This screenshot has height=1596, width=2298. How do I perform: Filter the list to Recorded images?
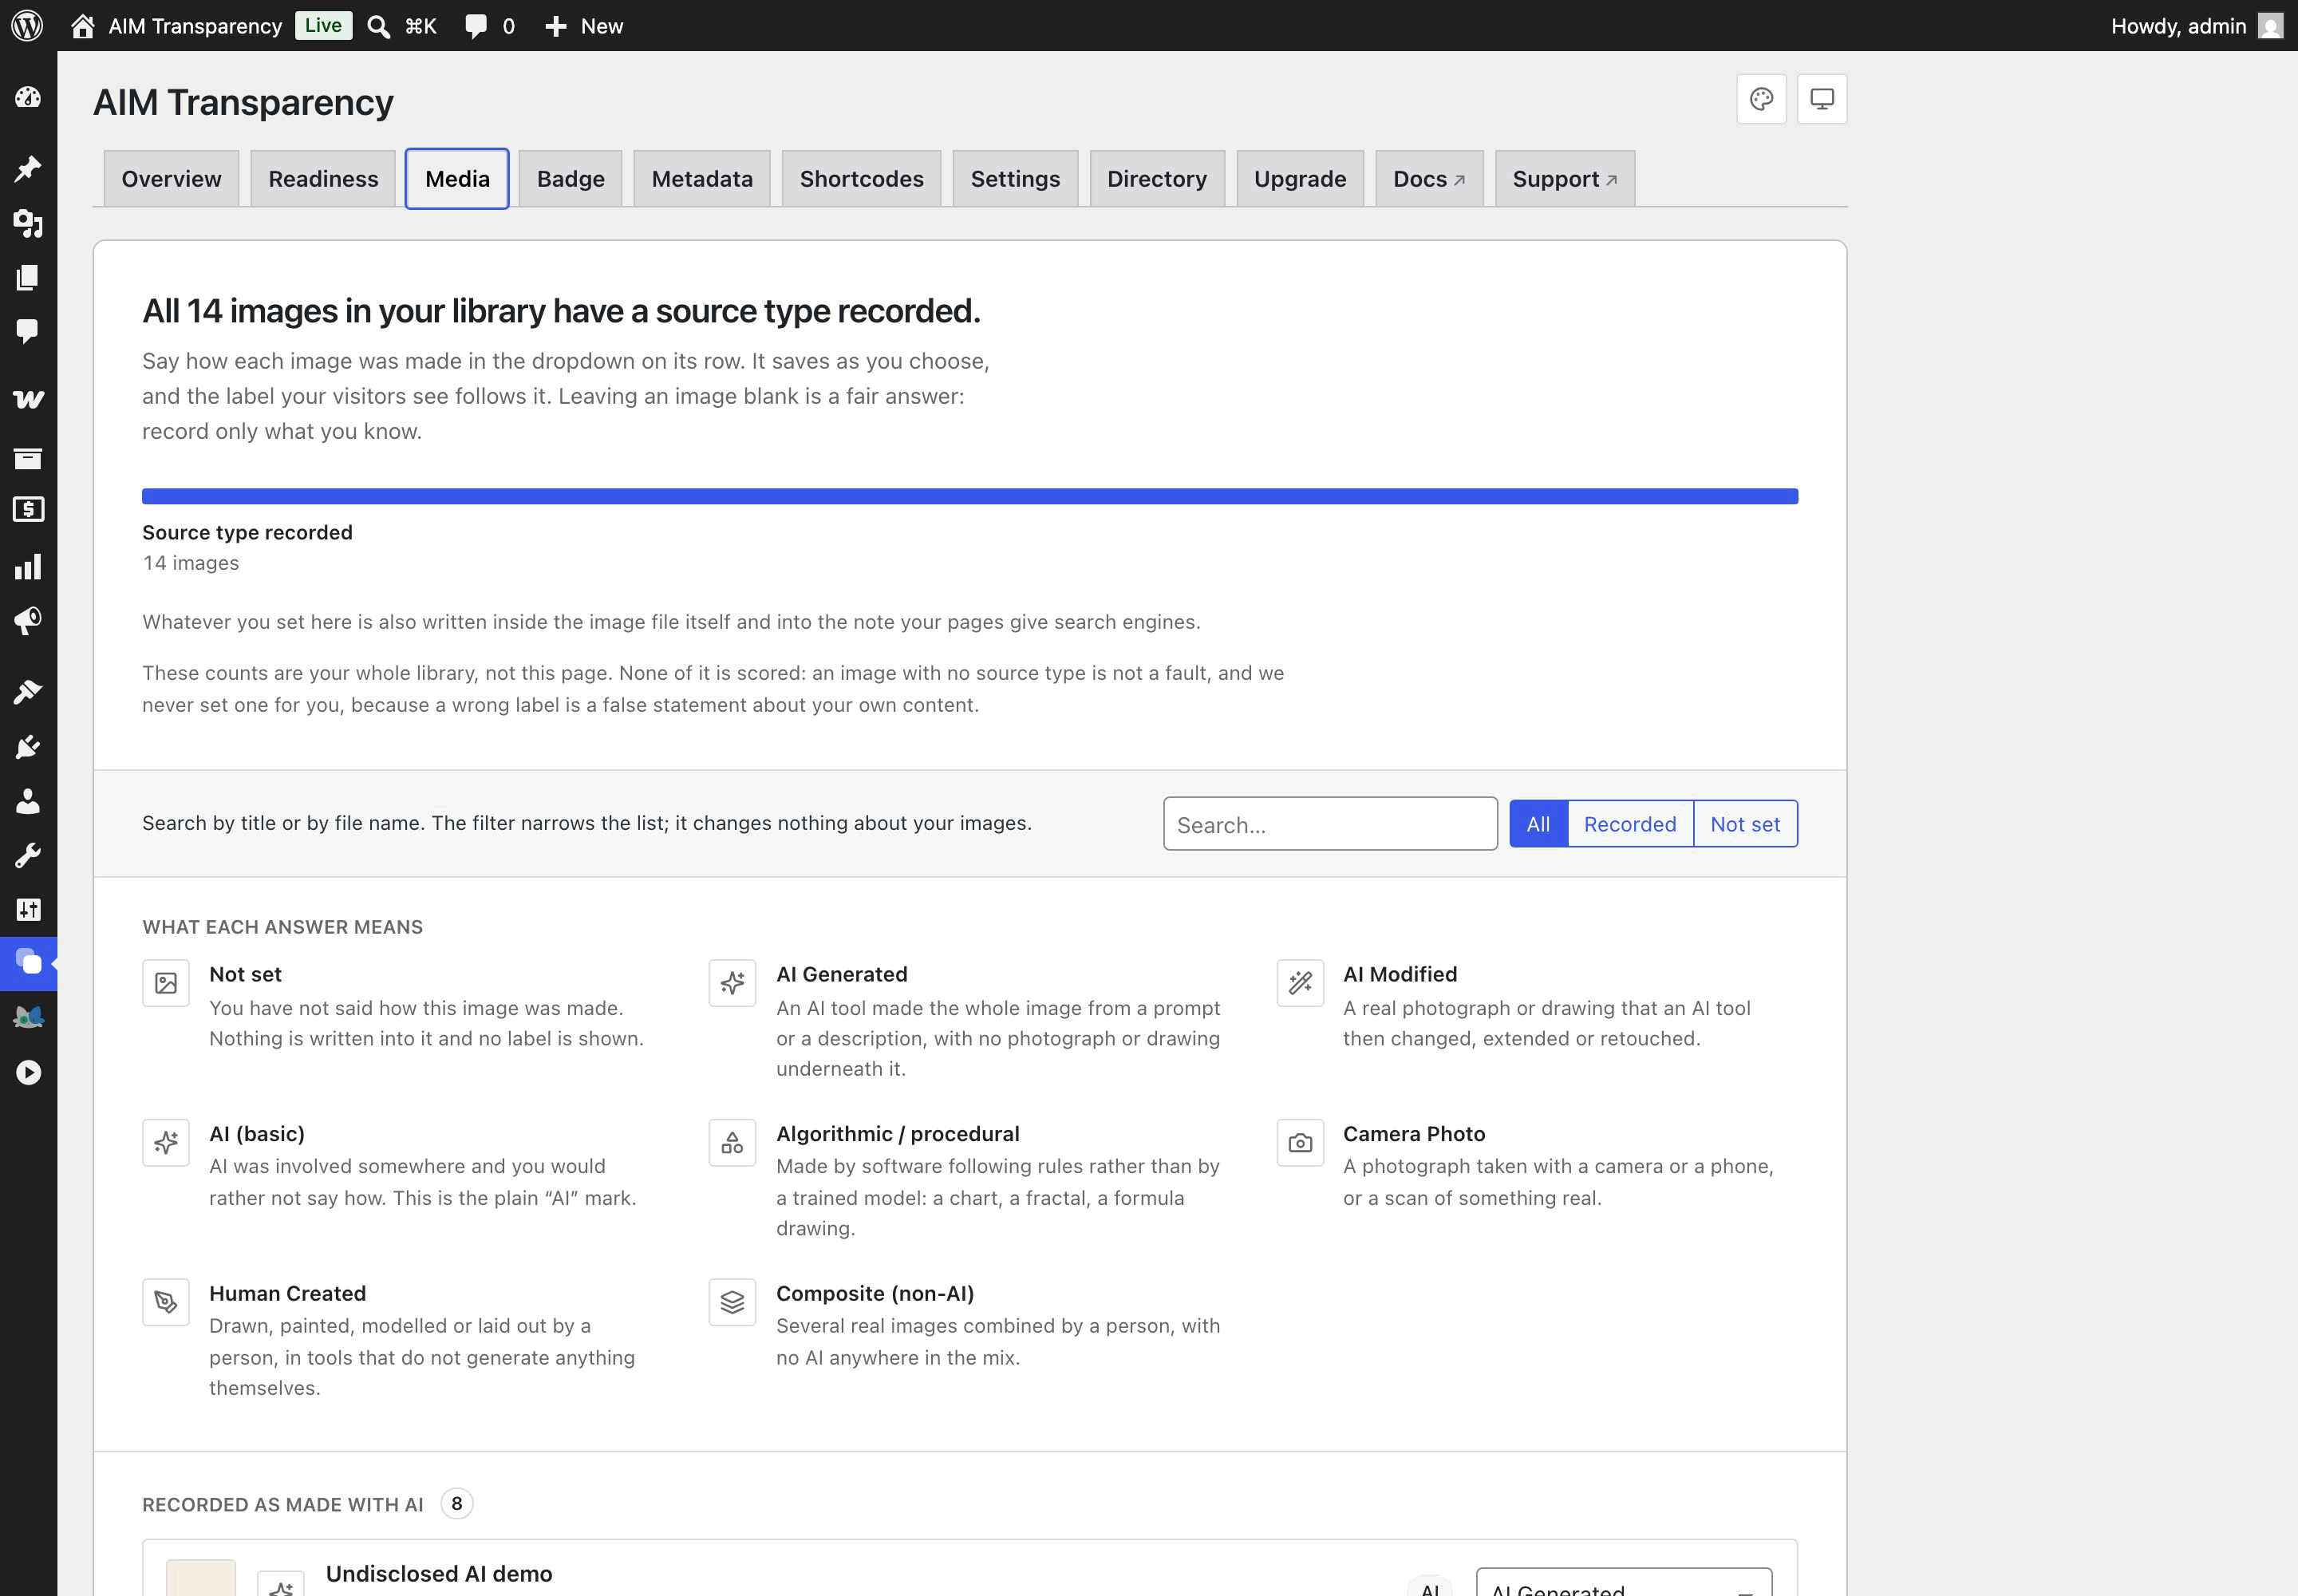(1630, 824)
